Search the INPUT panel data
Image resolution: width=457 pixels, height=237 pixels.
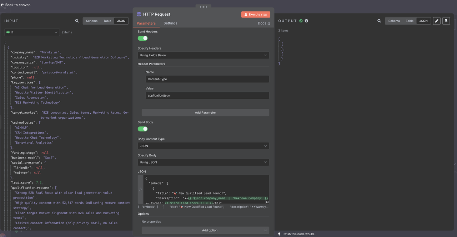77,21
